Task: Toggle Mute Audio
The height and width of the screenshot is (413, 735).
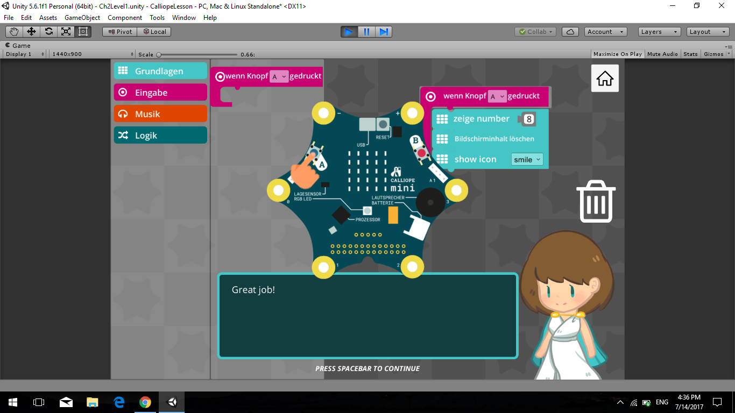Action: (662, 54)
